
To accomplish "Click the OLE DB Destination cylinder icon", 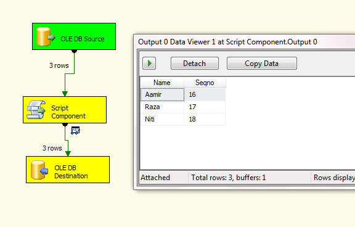I will [39, 170].
